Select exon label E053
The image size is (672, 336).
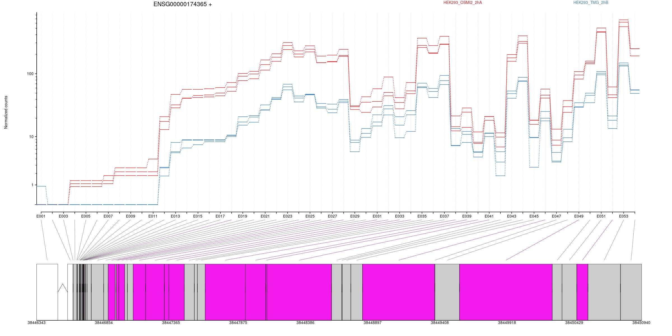(624, 216)
